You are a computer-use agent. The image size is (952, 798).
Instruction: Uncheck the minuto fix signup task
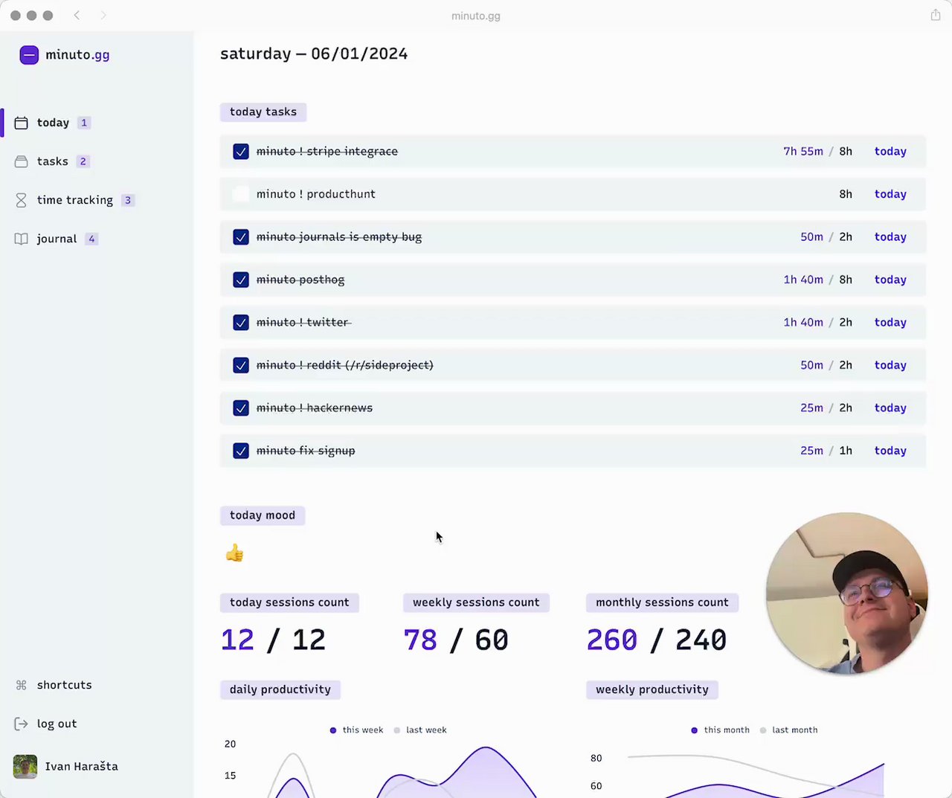[241, 451]
